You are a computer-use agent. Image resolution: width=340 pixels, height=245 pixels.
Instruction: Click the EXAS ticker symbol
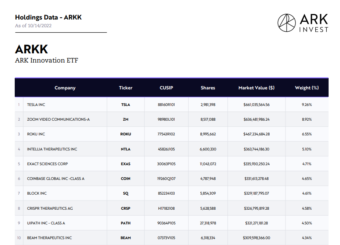tap(126, 164)
